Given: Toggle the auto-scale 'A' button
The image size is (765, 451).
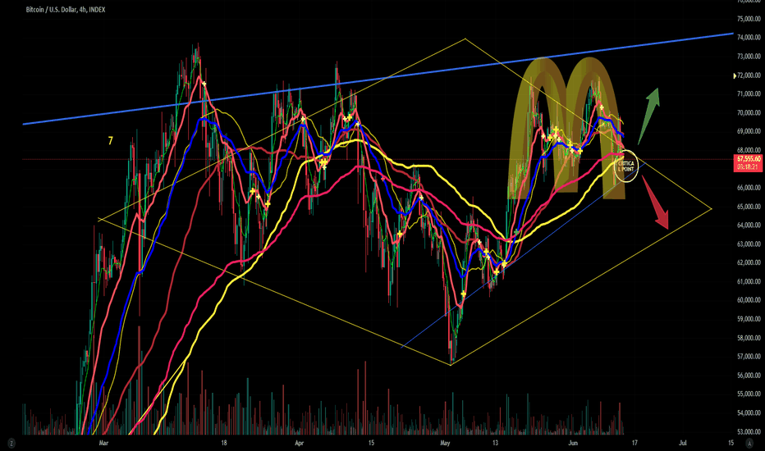Looking at the screenshot, I should click(x=749, y=443).
